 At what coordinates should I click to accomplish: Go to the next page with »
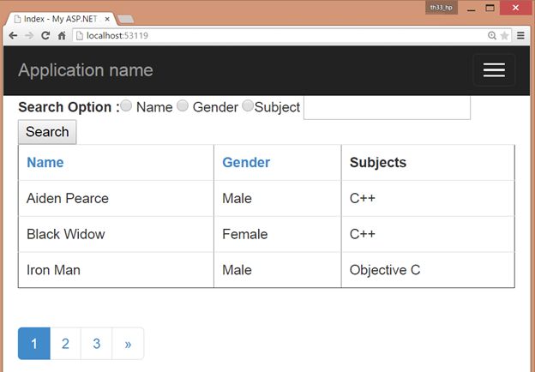(x=128, y=344)
